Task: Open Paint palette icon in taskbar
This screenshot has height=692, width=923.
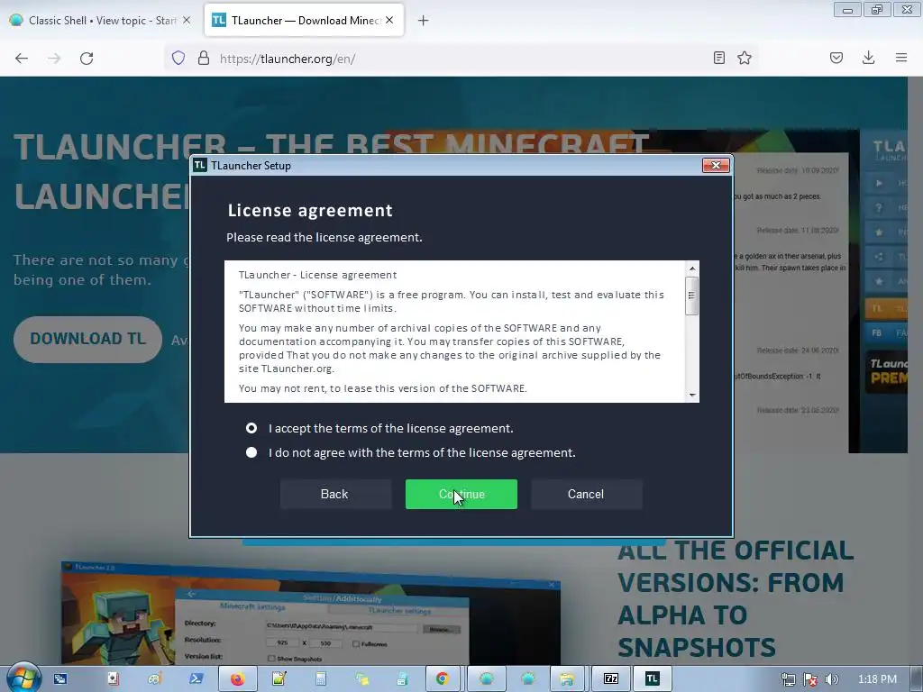Action: (x=155, y=679)
